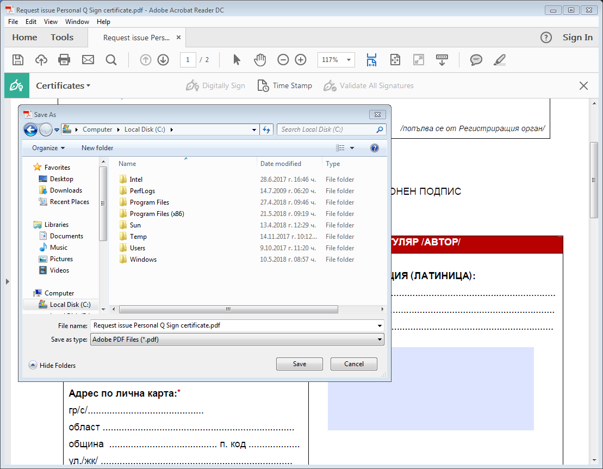Click the New folder button
603x469 pixels.
pos(97,148)
